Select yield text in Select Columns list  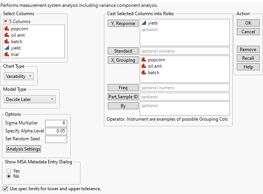tap(16, 48)
